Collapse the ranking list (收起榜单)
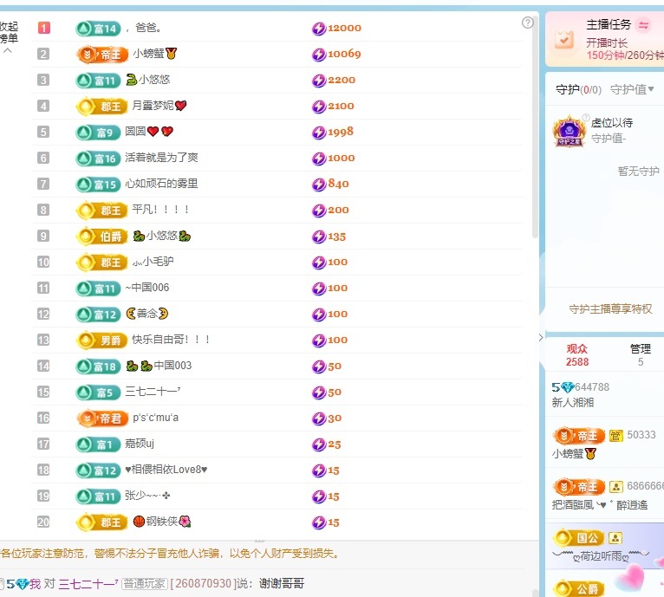 9,37
